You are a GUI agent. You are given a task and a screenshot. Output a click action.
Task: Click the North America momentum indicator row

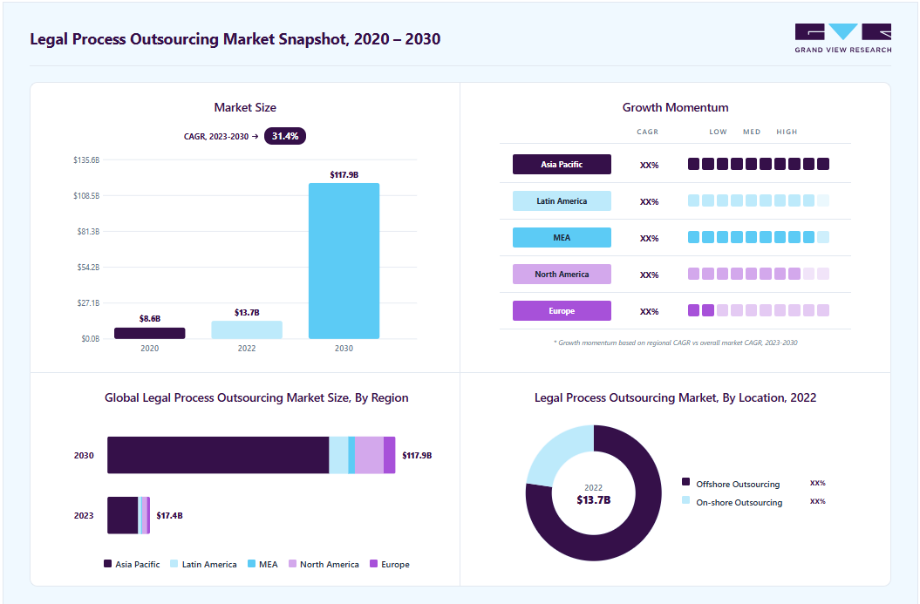[x=759, y=274]
